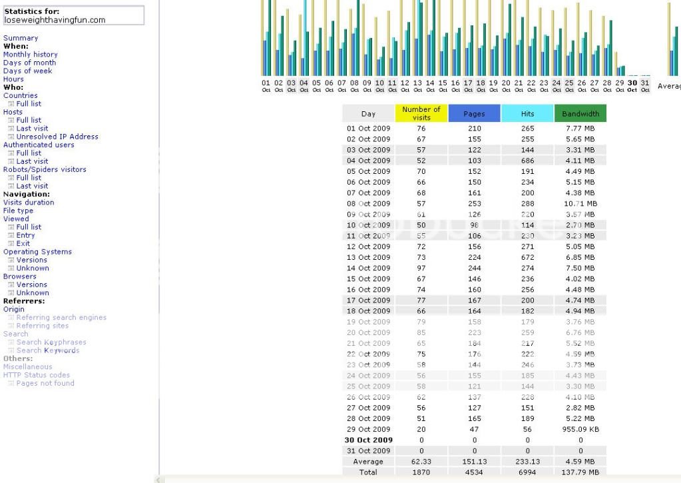Click the icon beside Pages not found
Image resolution: width=681 pixels, height=483 pixels.
(11, 384)
